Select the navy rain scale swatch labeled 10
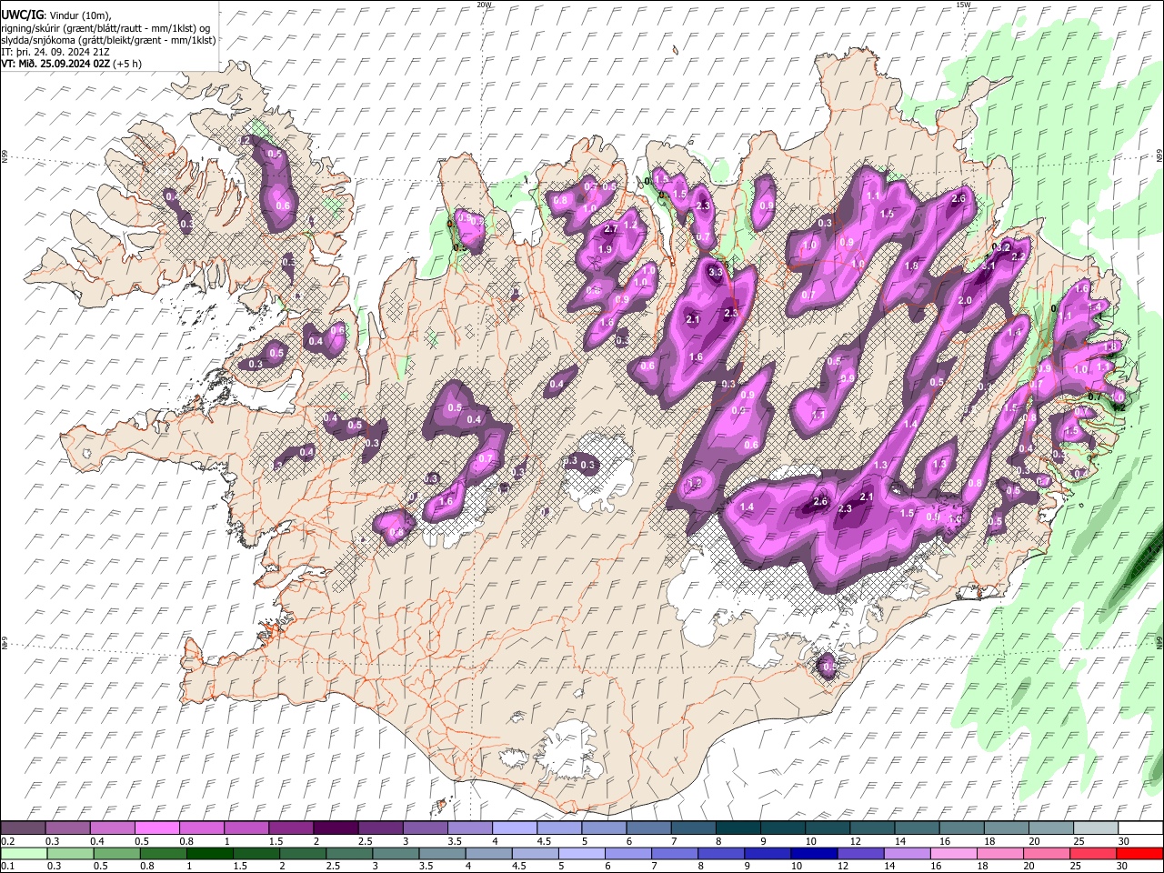 tap(812, 853)
